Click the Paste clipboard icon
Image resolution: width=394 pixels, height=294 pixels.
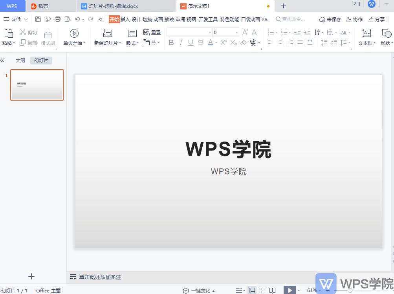(8, 33)
